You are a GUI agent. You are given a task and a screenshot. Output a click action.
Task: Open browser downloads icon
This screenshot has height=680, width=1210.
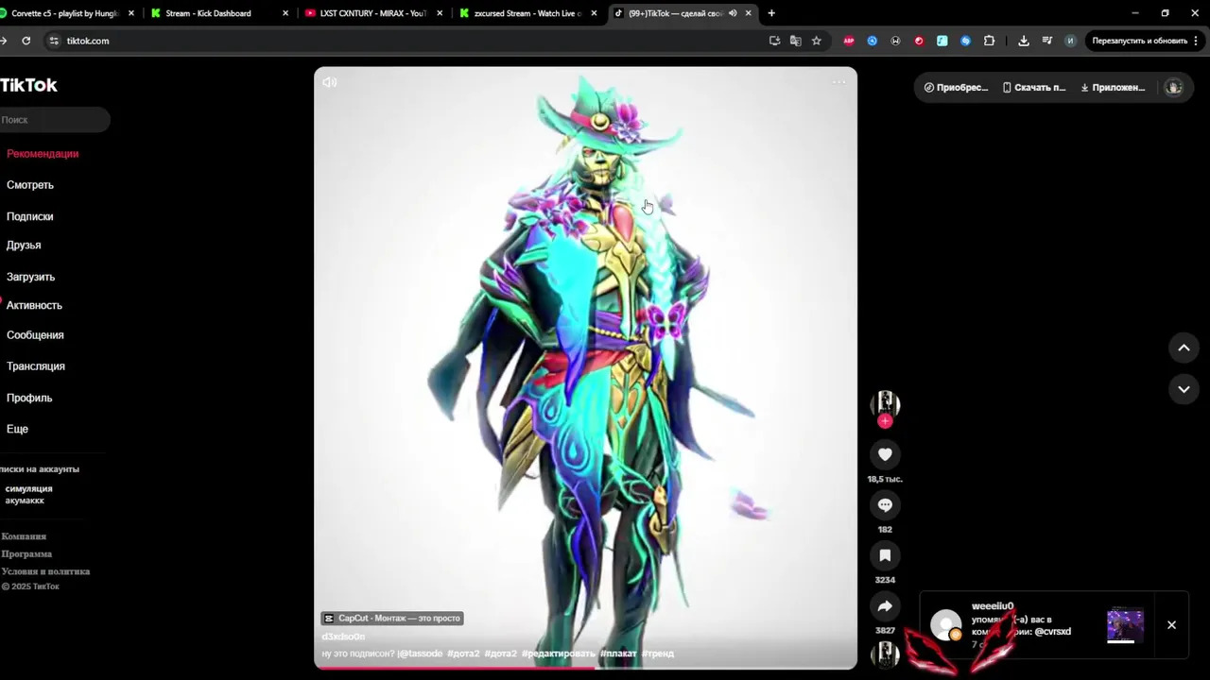click(1024, 41)
